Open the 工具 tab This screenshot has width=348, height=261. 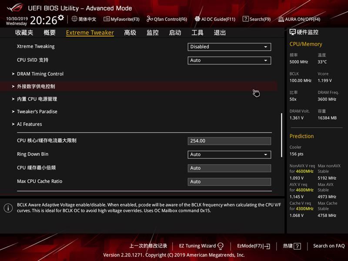197,33
